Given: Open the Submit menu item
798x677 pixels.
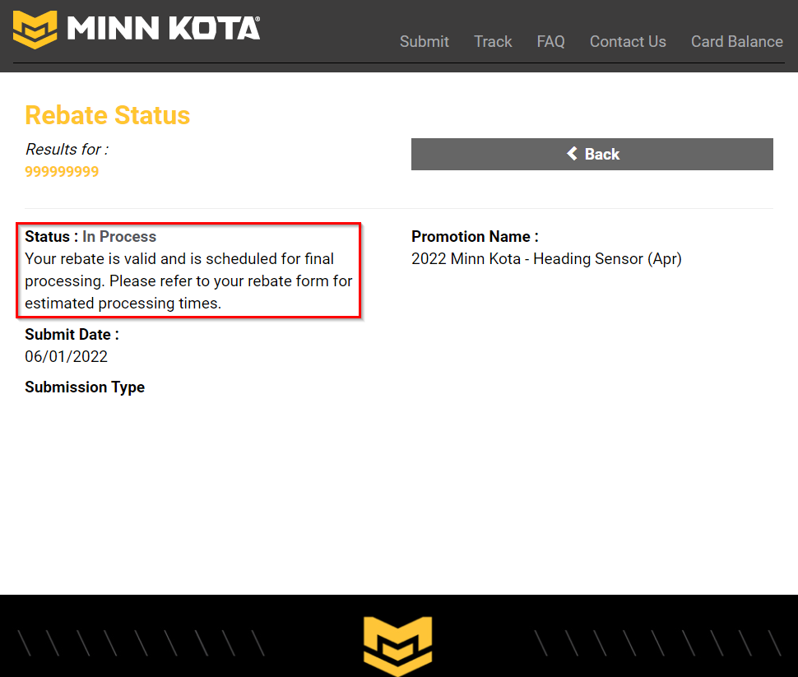Looking at the screenshot, I should 425,42.
